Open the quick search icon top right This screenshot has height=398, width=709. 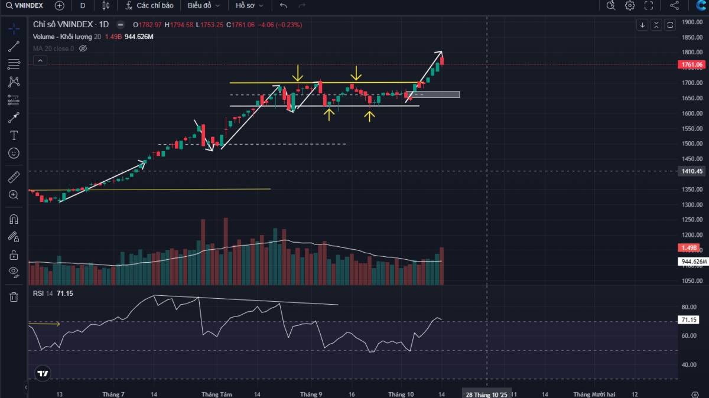click(x=610, y=6)
